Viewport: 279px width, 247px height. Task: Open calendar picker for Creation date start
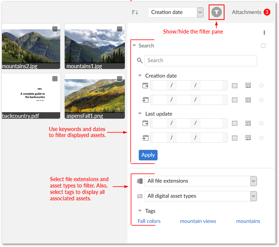click(235, 85)
